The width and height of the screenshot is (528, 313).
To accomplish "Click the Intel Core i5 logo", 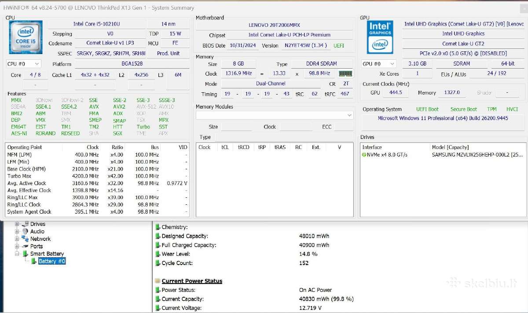I will (x=26, y=37).
